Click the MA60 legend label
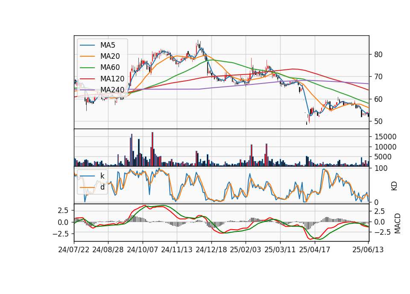 pos(110,67)
